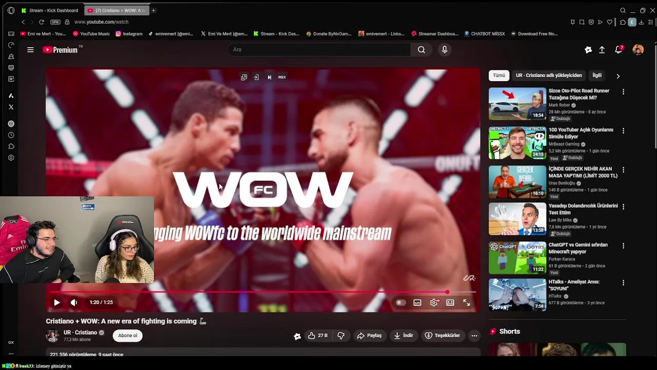Open 'HTalks - Ameliyat Anısı' video title
657x370 pixels.
574,285
